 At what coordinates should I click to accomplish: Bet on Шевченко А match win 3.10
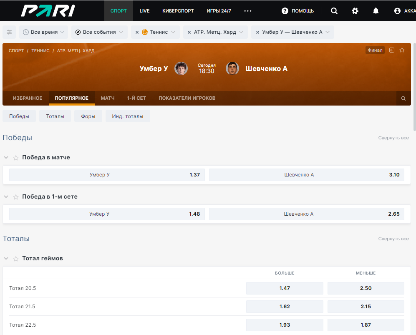pos(306,175)
